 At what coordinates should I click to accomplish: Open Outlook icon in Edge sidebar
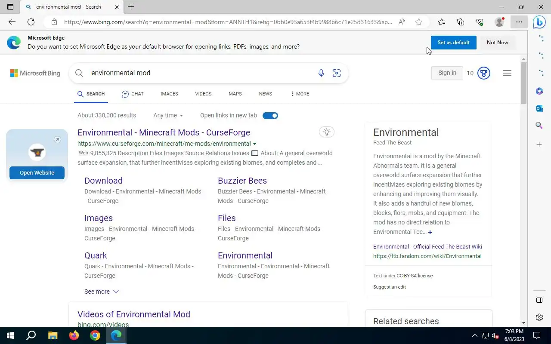coord(539,108)
